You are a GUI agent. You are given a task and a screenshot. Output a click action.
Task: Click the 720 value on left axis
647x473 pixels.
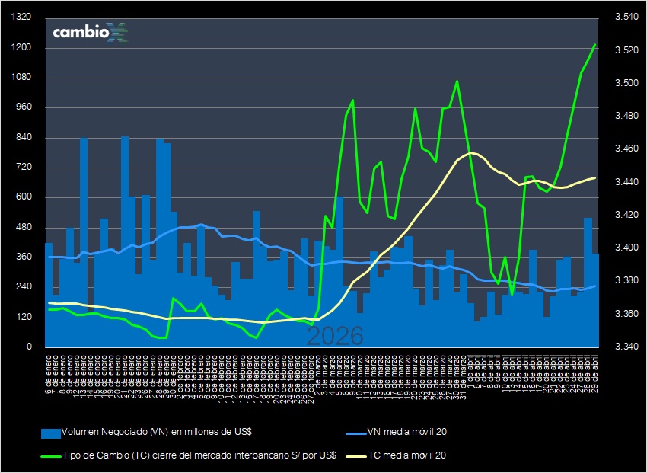[x=24, y=168]
